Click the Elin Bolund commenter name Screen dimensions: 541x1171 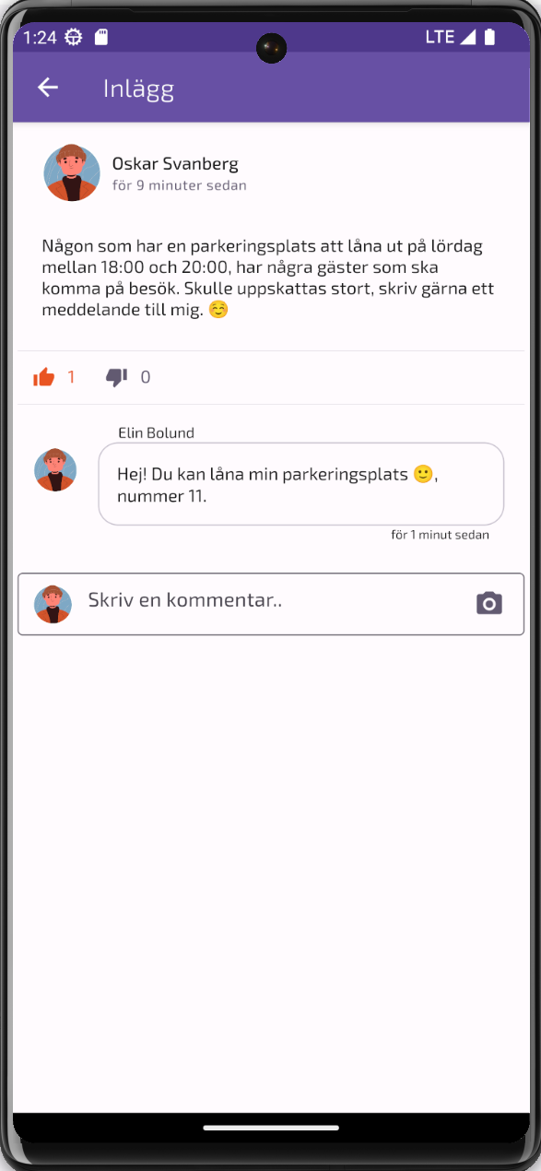(x=156, y=432)
